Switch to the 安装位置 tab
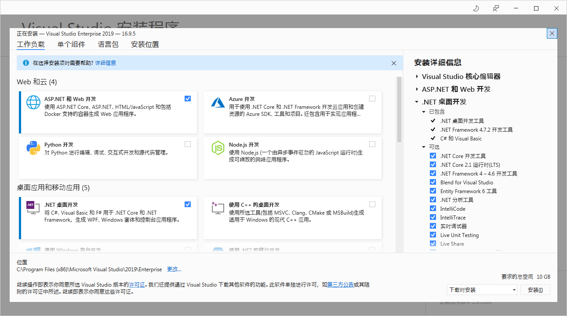Viewport: 567px width, 316px height. tap(145, 44)
